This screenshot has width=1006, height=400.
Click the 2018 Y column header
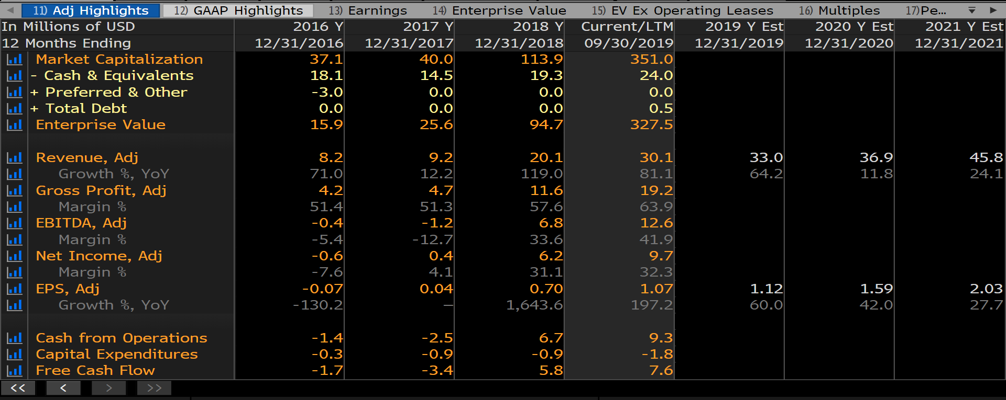coord(538,27)
